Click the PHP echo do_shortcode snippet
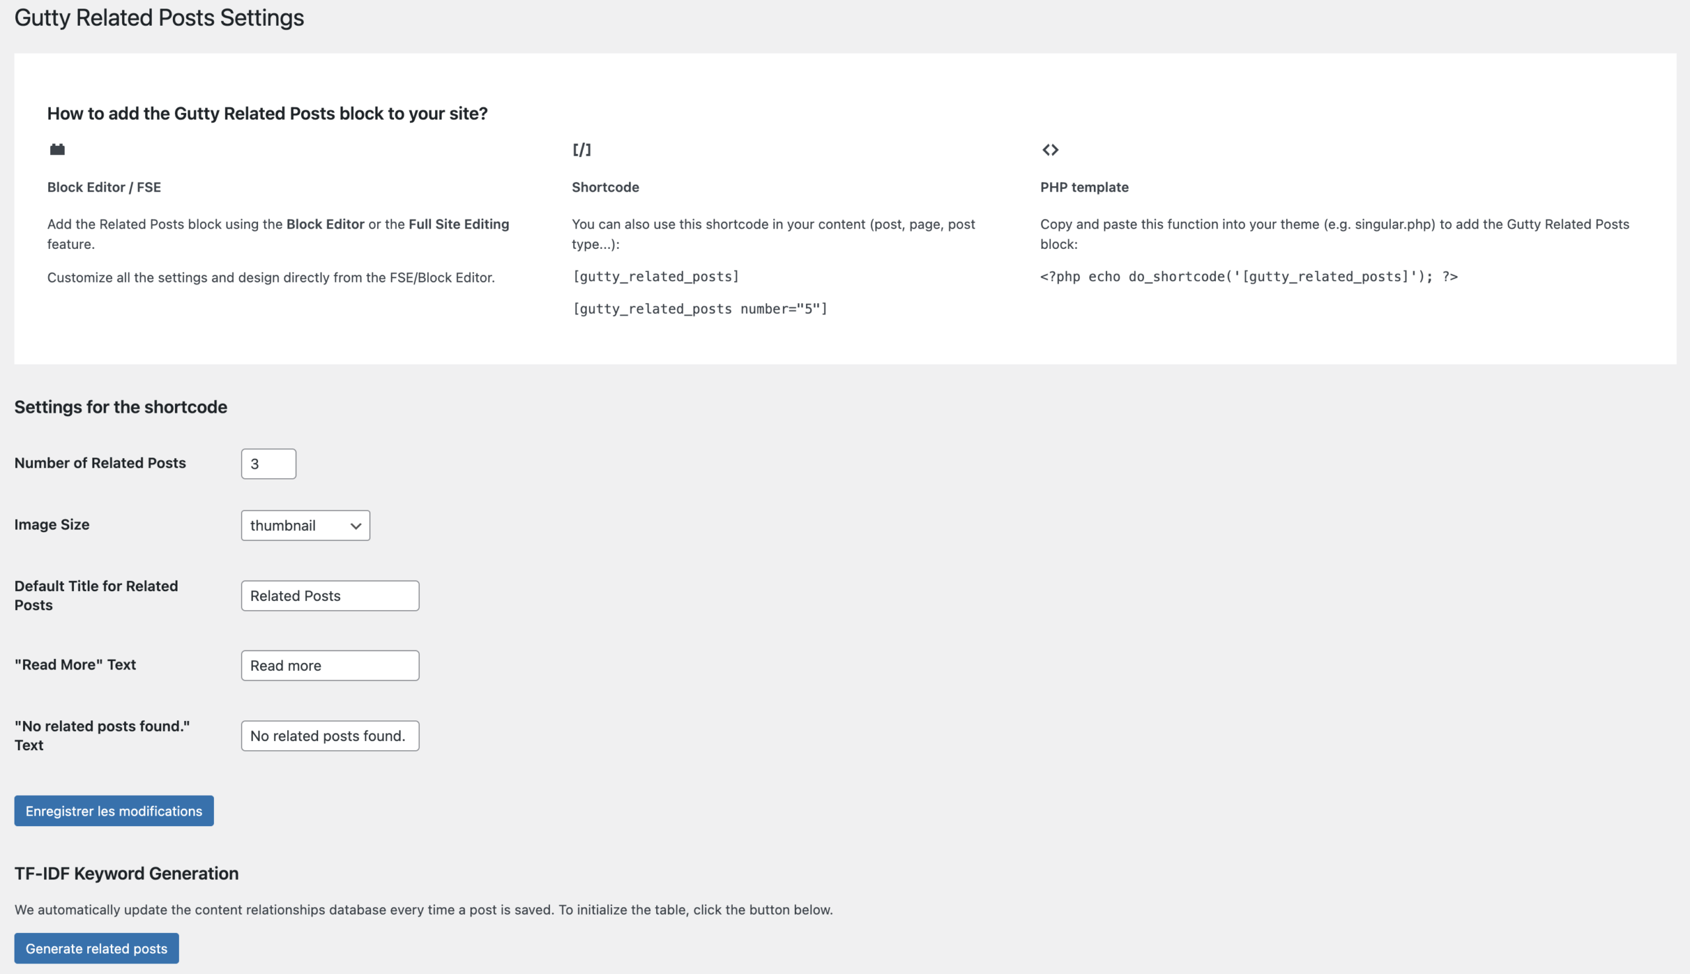This screenshot has height=974, width=1690. tap(1248, 276)
